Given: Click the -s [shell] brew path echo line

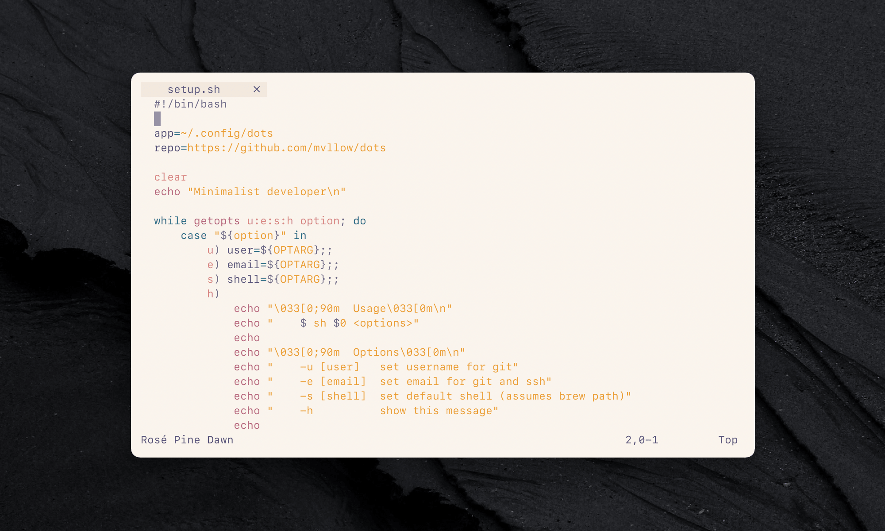Looking at the screenshot, I should click(x=432, y=396).
